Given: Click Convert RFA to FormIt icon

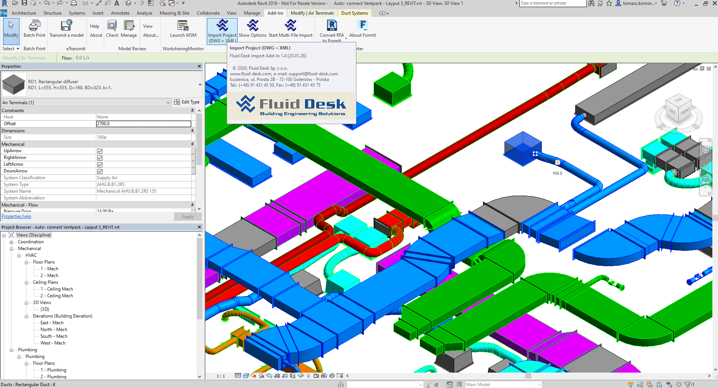Looking at the screenshot, I should point(332,26).
